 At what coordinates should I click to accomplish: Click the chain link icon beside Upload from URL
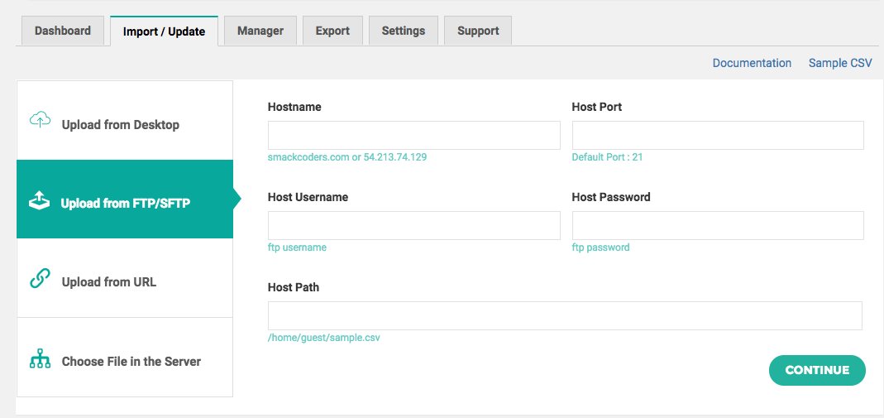pyautogui.click(x=40, y=278)
